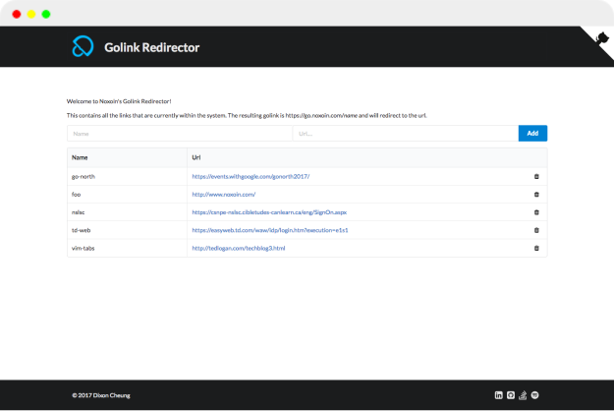Delete the go-north golink
Screen dimensions: 614x411
[536, 177]
